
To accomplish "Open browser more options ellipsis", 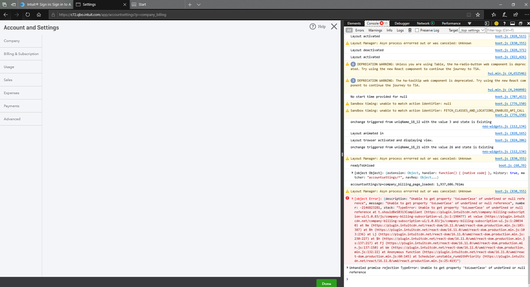I will [x=526, y=14].
